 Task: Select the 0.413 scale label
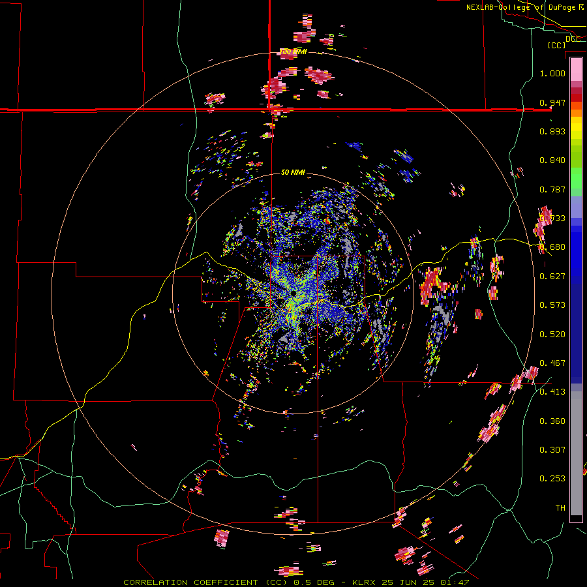tap(552, 391)
